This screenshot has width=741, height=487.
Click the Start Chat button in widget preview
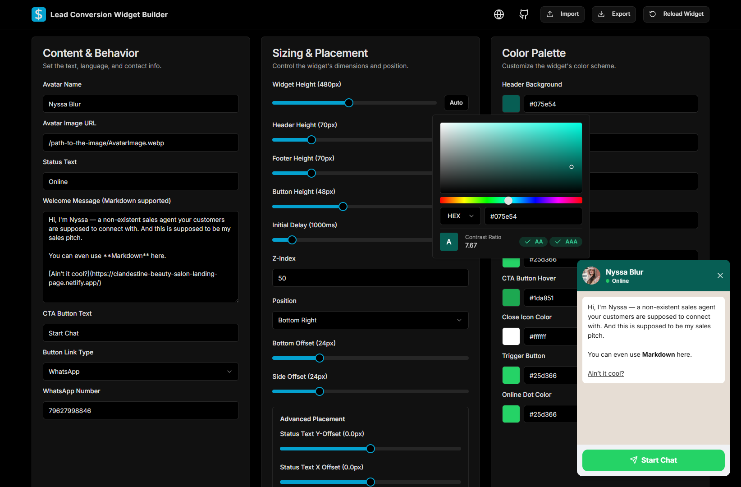click(x=653, y=460)
